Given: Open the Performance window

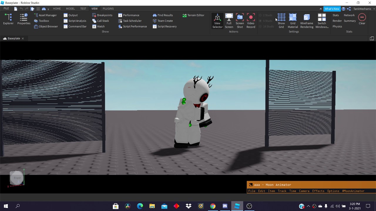Looking at the screenshot, I should 129,15.
